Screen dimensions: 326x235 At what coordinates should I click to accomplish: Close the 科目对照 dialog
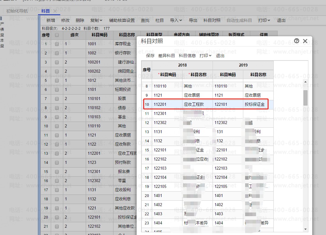click(x=305, y=41)
